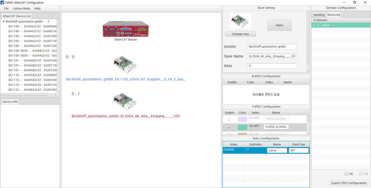This screenshot has width=371, height=188.
Task: Toggle the CoE checkbox
Action: (360, 174)
